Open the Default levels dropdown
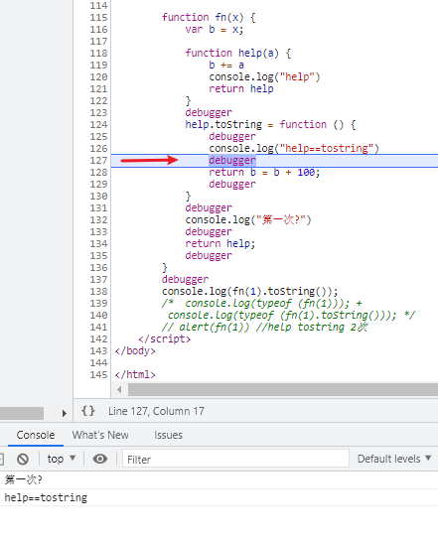The height and width of the screenshot is (538, 438). 394,459
